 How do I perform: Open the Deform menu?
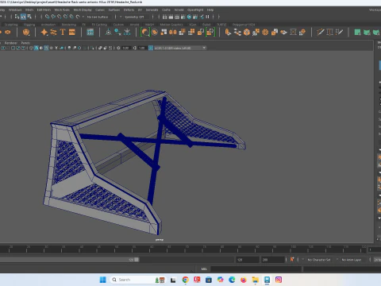[129, 10]
